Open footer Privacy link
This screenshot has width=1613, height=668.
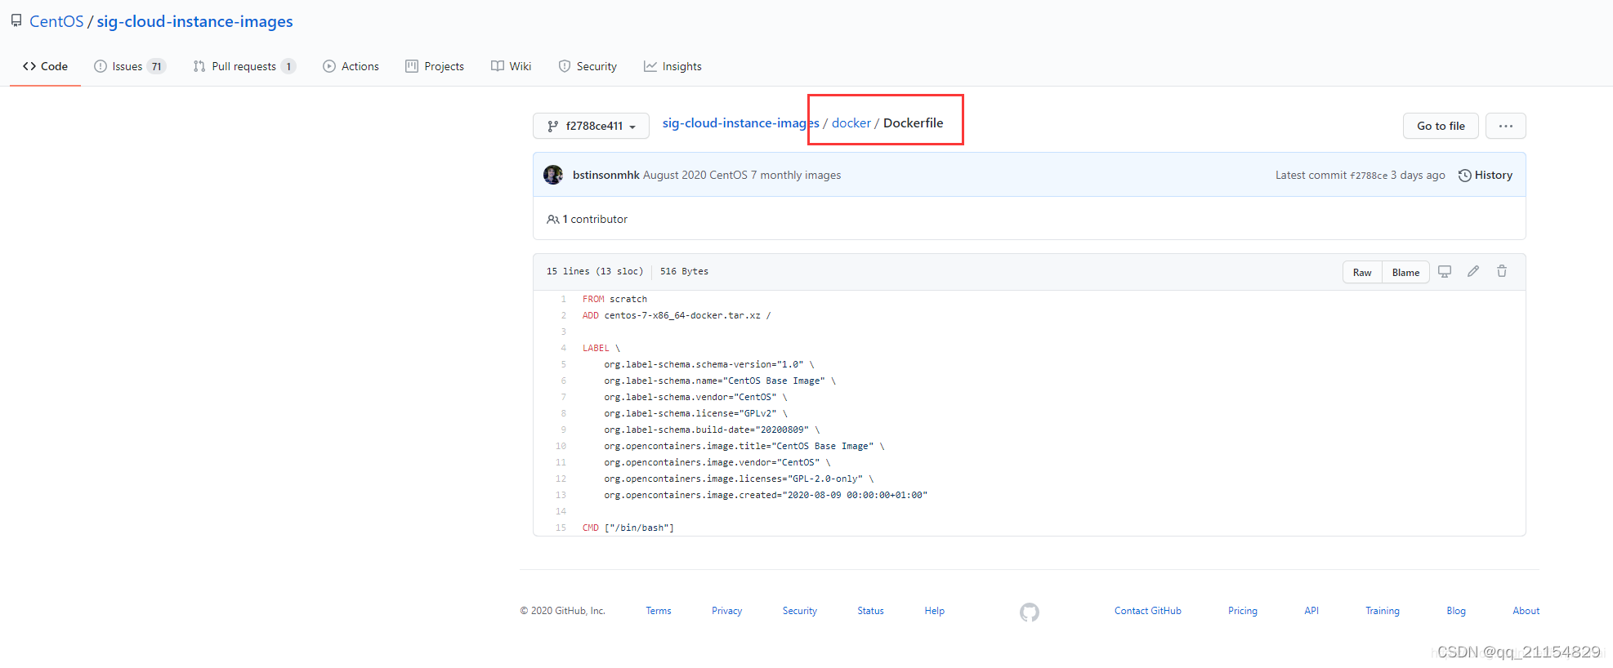726,611
